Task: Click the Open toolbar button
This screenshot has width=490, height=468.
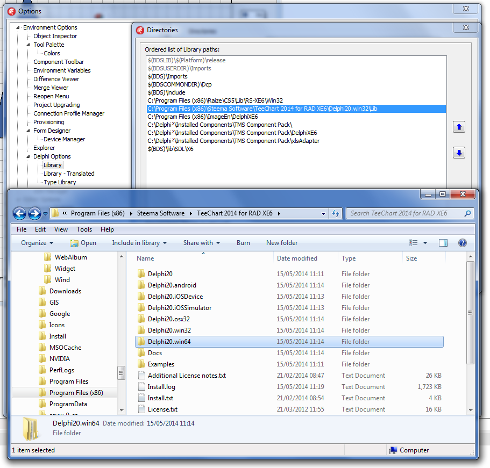Action: point(83,243)
